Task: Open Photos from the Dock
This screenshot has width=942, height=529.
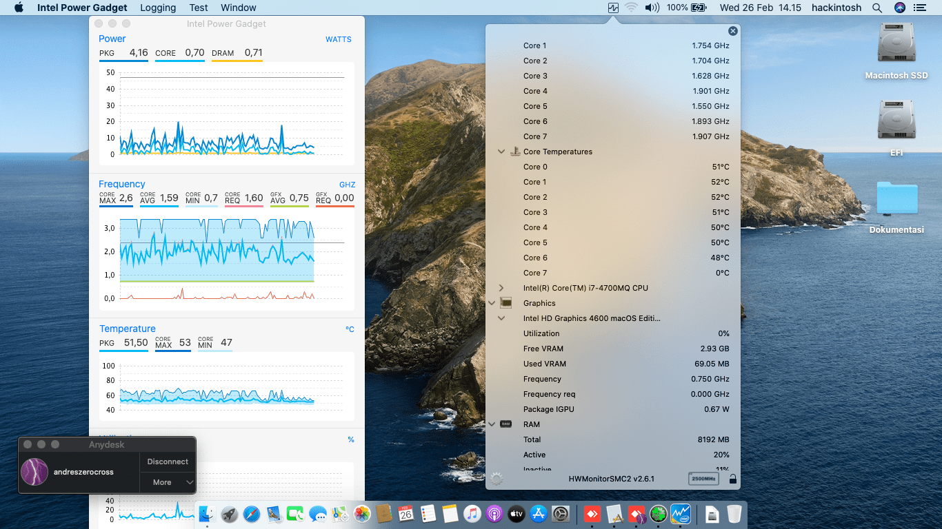Action: tap(362, 513)
